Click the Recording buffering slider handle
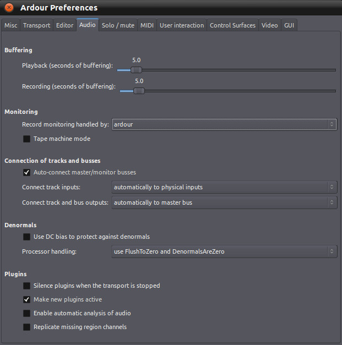Viewport: 342px width, 345px height. [x=139, y=91]
